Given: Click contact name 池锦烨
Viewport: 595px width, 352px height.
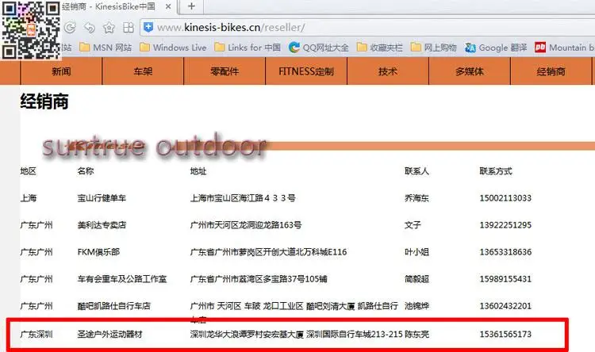Looking at the screenshot, I should [x=416, y=306].
